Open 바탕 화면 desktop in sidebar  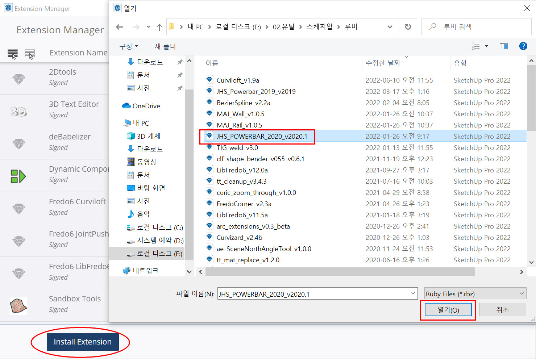click(x=146, y=188)
